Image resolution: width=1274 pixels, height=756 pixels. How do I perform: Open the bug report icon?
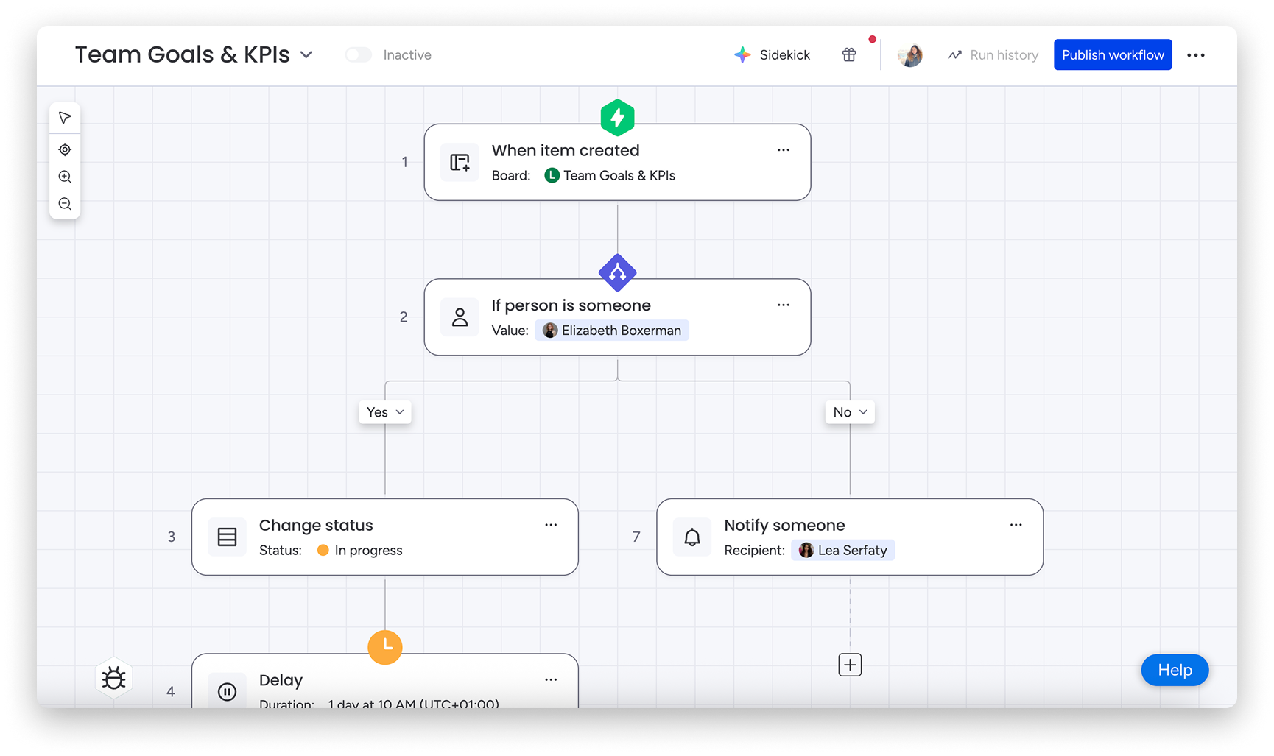point(114,678)
